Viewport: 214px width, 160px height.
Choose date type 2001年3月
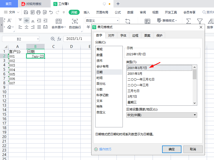pyautogui.click(x=159, y=74)
